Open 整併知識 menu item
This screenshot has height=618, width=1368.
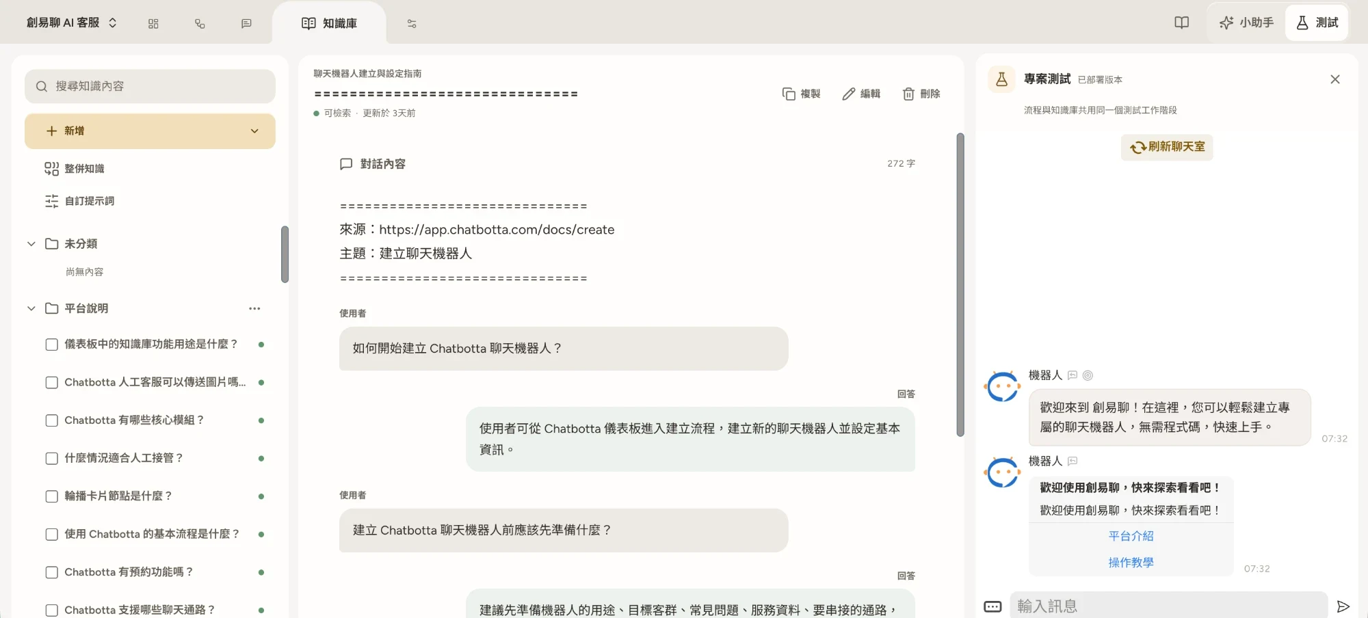coord(75,169)
